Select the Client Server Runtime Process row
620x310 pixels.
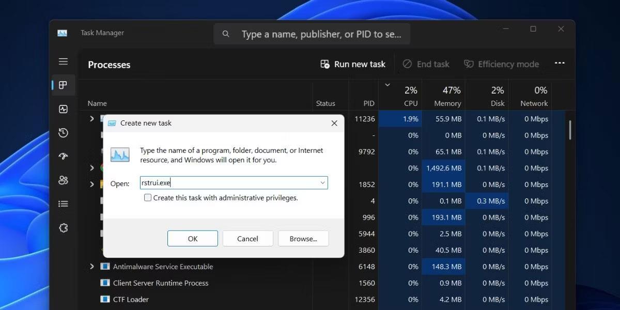(161, 283)
